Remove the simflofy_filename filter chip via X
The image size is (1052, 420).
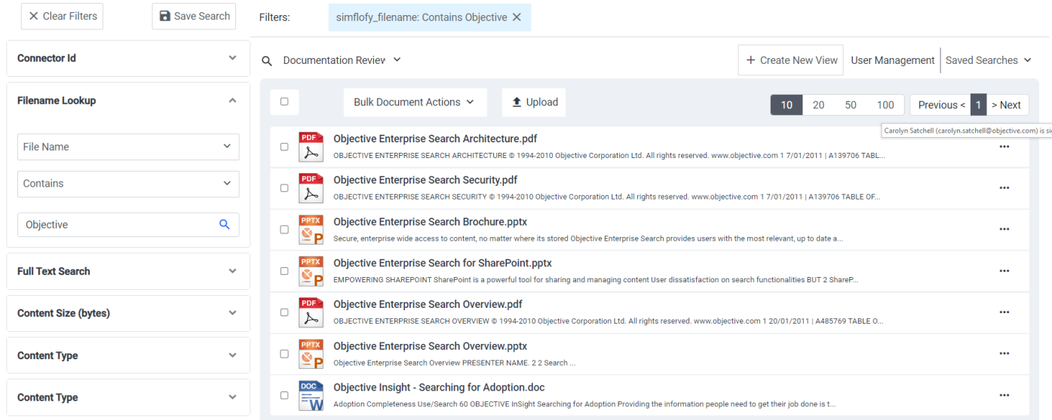click(517, 17)
